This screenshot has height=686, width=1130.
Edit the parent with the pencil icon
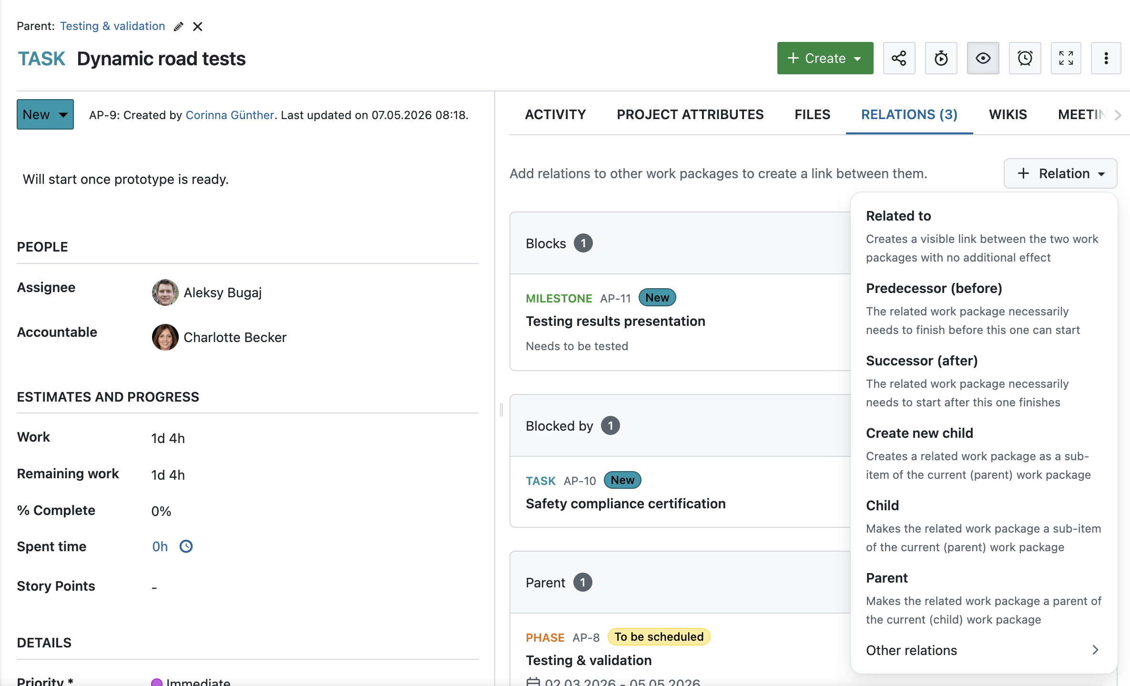pos(179,27)
